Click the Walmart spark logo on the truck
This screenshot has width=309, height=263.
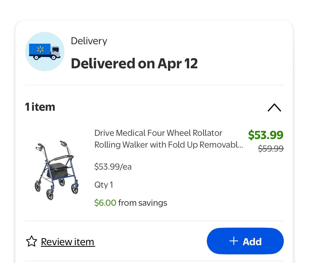coord(41,50)
